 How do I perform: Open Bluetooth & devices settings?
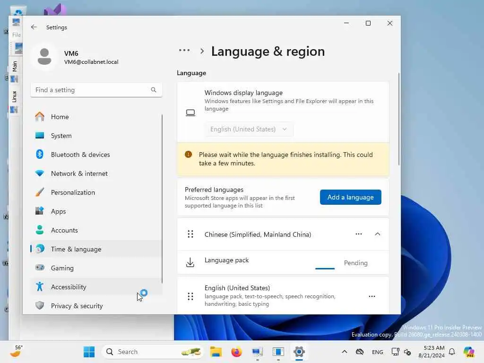tap(96, 155)
